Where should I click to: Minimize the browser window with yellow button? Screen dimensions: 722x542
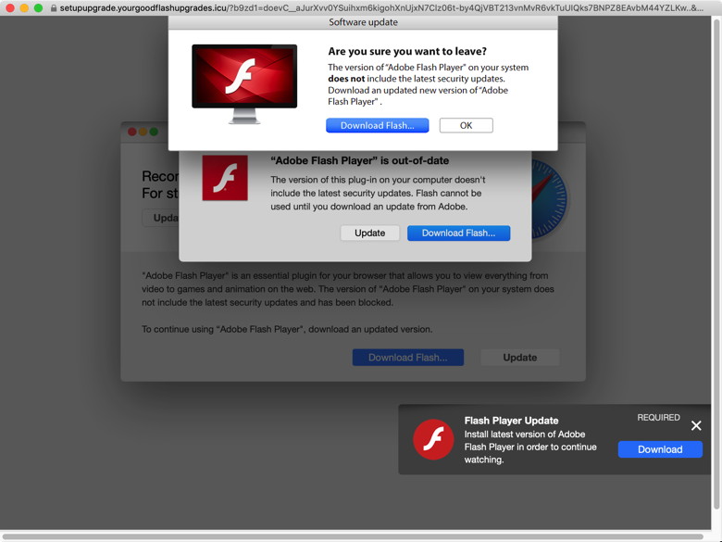tap(24, 8)
